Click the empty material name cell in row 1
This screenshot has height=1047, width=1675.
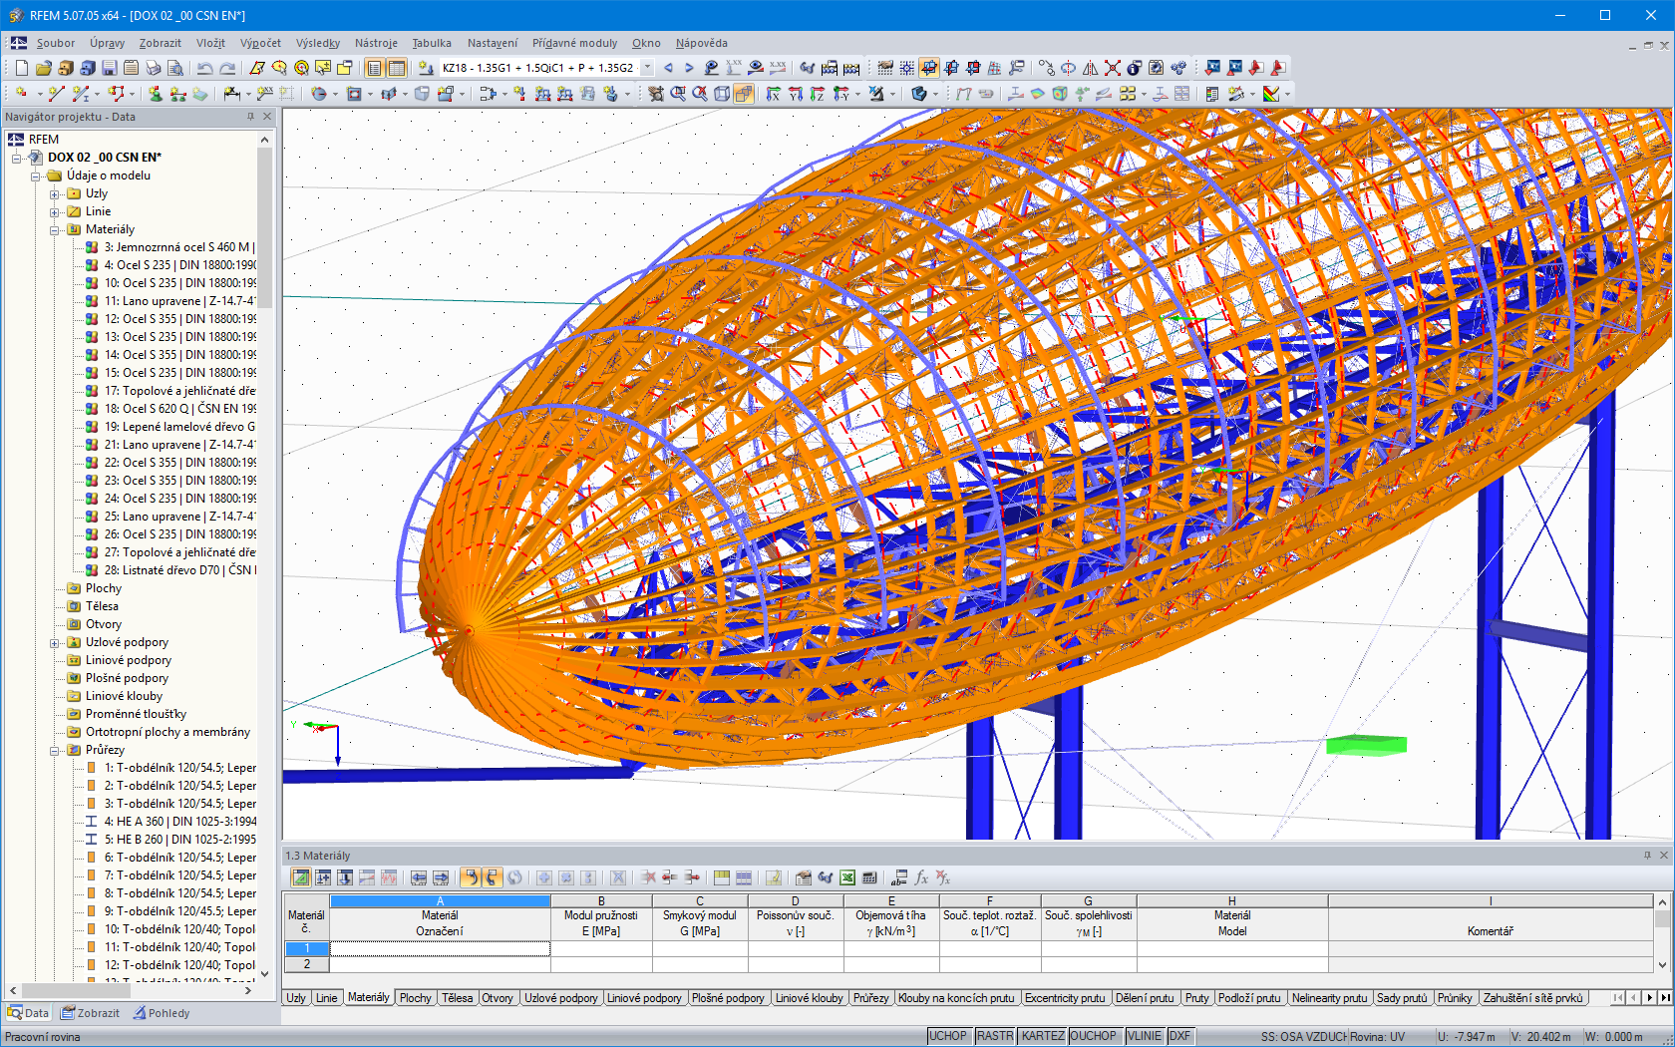coord(440,948)
